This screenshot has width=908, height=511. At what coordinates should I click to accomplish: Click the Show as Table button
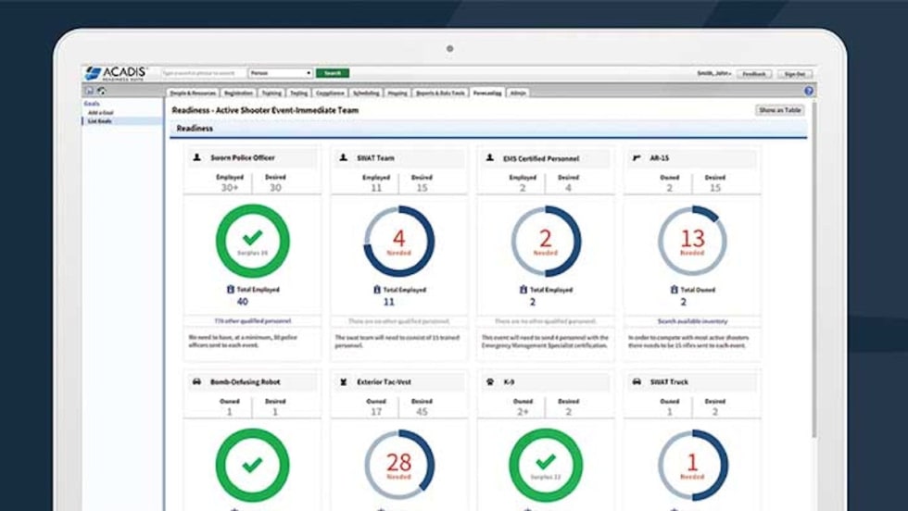pyautogui.click(x=779, y=110)
